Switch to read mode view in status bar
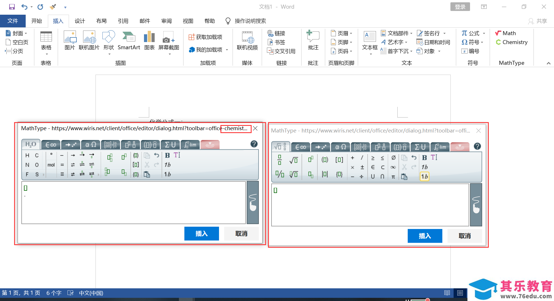This screenshot has width=554, height=301. 447,293
